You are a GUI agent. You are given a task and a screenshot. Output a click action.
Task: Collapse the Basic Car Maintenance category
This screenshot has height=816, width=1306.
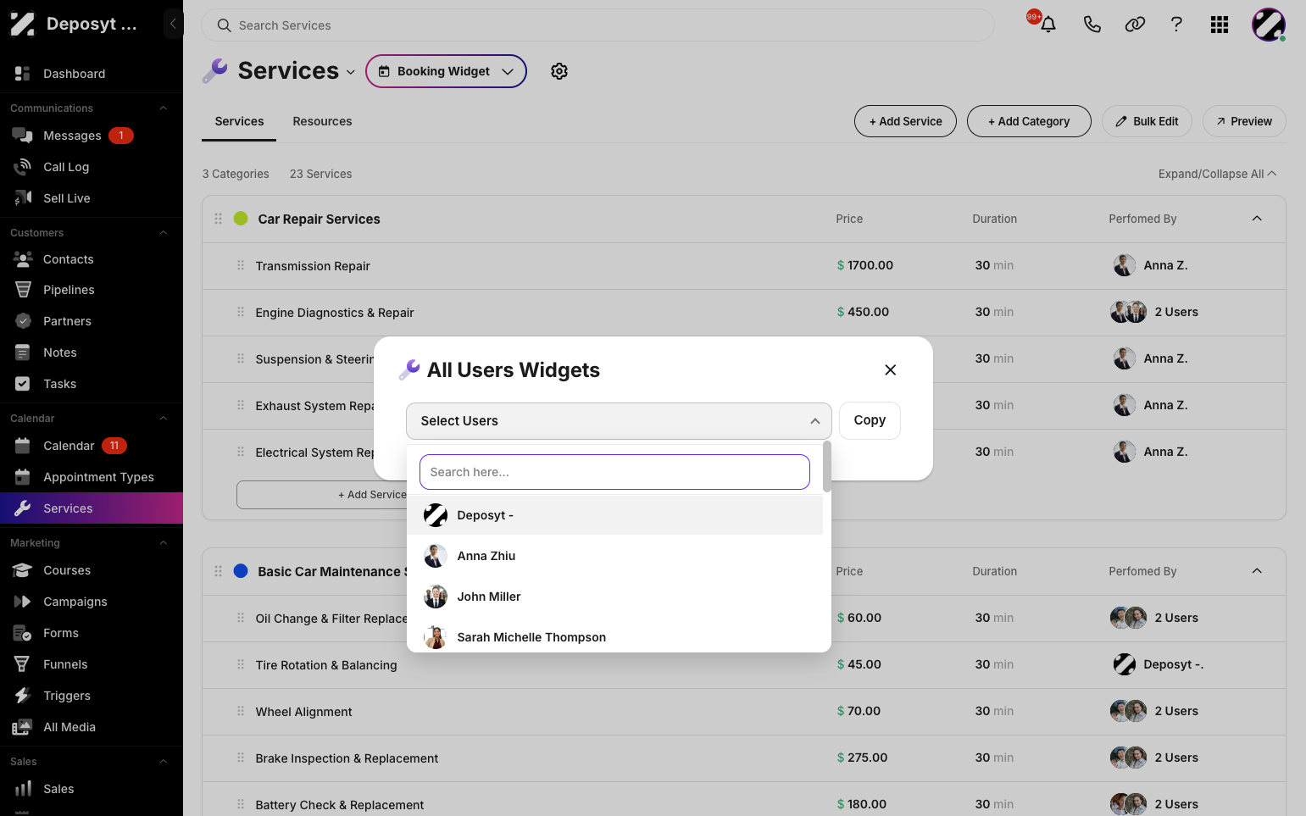(1257, 571)
